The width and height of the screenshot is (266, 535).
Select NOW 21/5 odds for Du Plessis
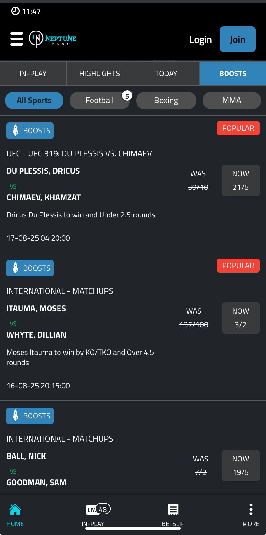tap(241, 180)
